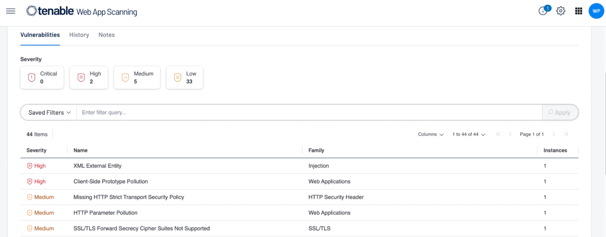
Task: Open the settings gear icon
Action: [x=561, y=11]
